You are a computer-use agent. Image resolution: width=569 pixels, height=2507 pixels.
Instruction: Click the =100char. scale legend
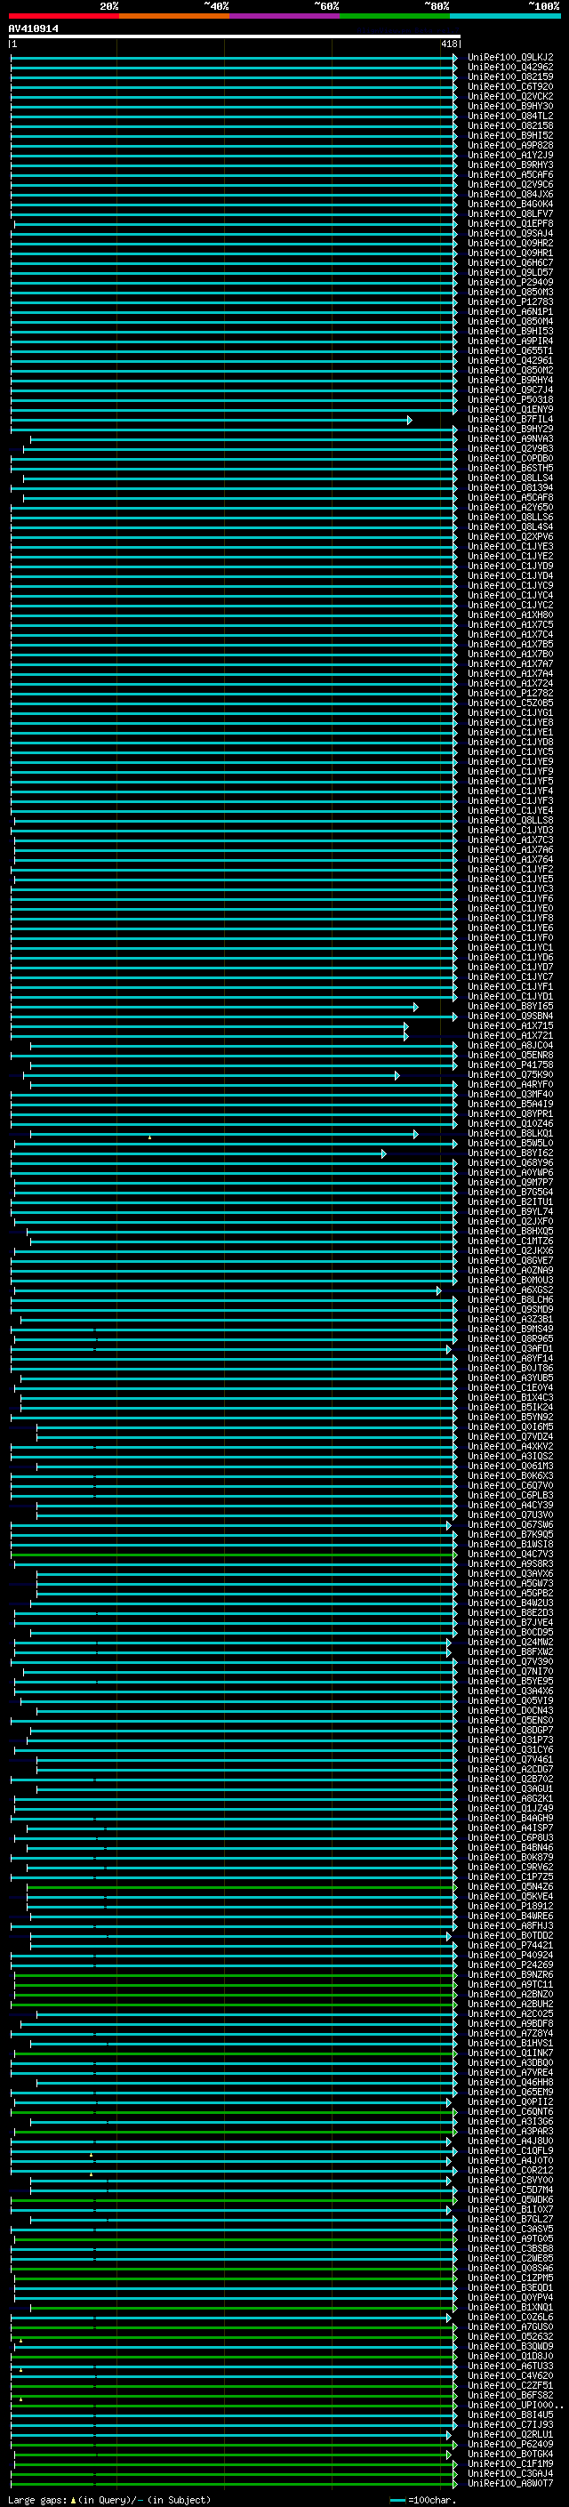pyautogui.click(x=422, y=2500)
